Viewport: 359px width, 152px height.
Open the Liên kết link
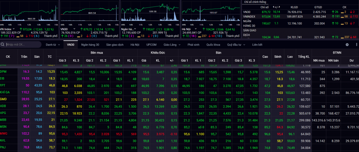[x=257, y=45]
